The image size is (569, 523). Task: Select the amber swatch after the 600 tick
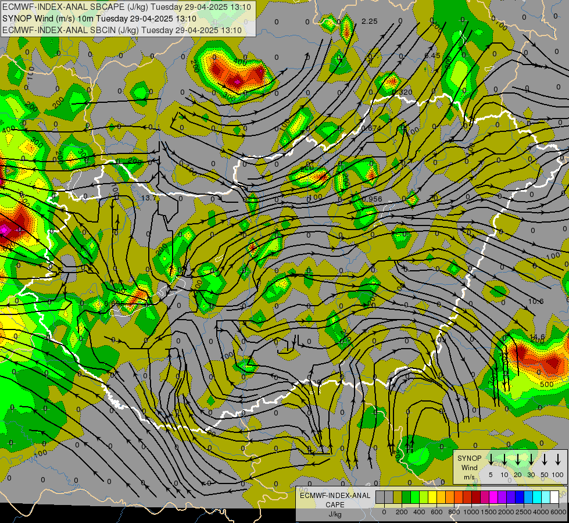(x=441, y=497)
